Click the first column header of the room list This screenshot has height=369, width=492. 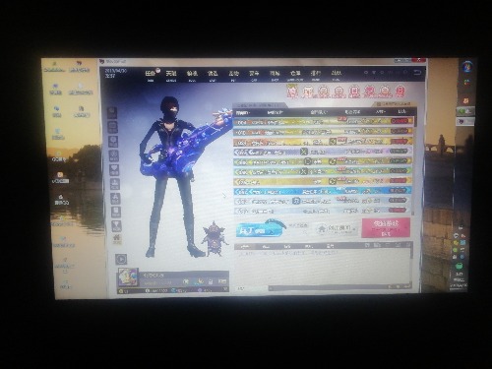coord(243,112)
